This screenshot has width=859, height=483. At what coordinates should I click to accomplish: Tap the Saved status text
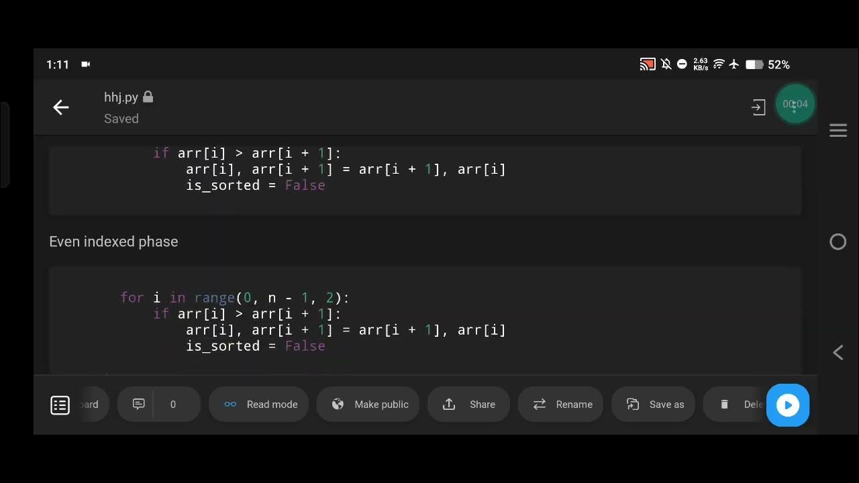click(121, 119)
